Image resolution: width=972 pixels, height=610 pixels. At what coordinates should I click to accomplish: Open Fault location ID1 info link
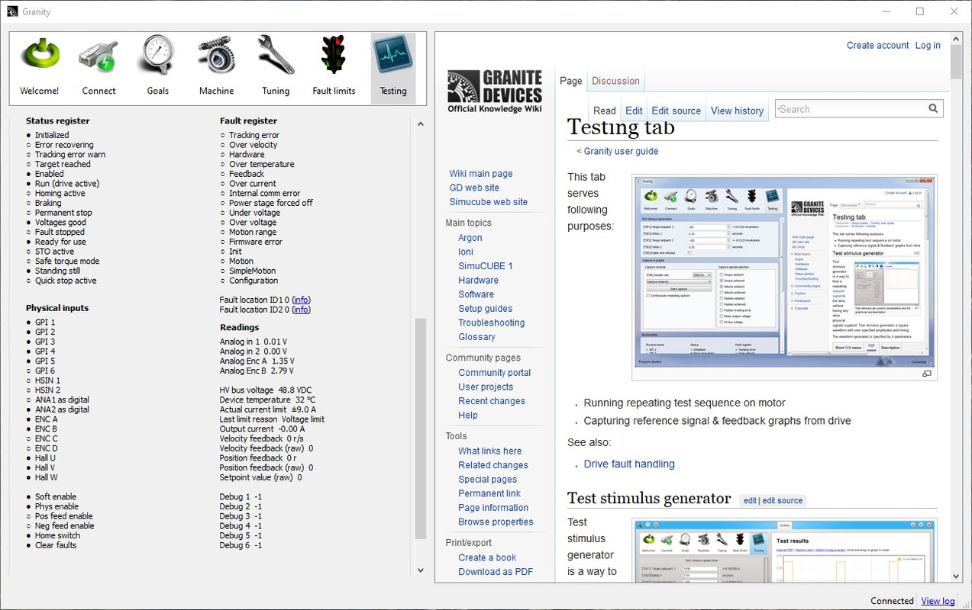point(301,300)
